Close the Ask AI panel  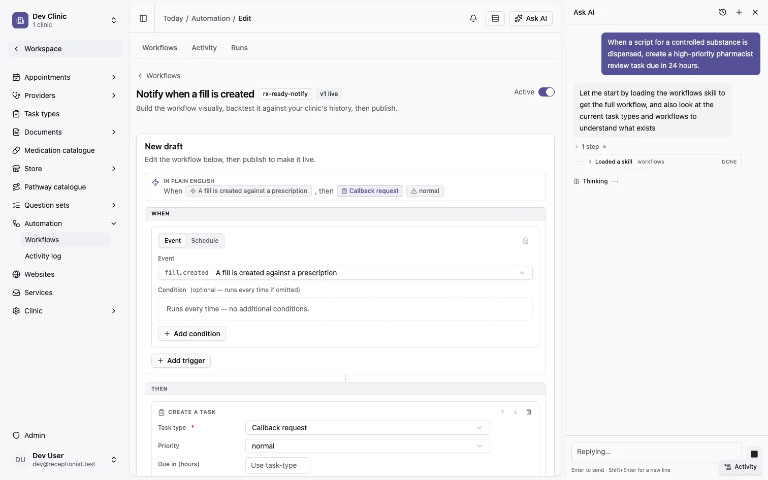point(755,12)
